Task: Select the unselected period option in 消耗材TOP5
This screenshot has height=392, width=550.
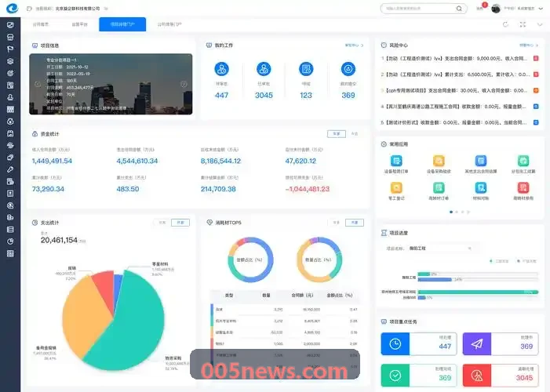Action: pos(336,223)
